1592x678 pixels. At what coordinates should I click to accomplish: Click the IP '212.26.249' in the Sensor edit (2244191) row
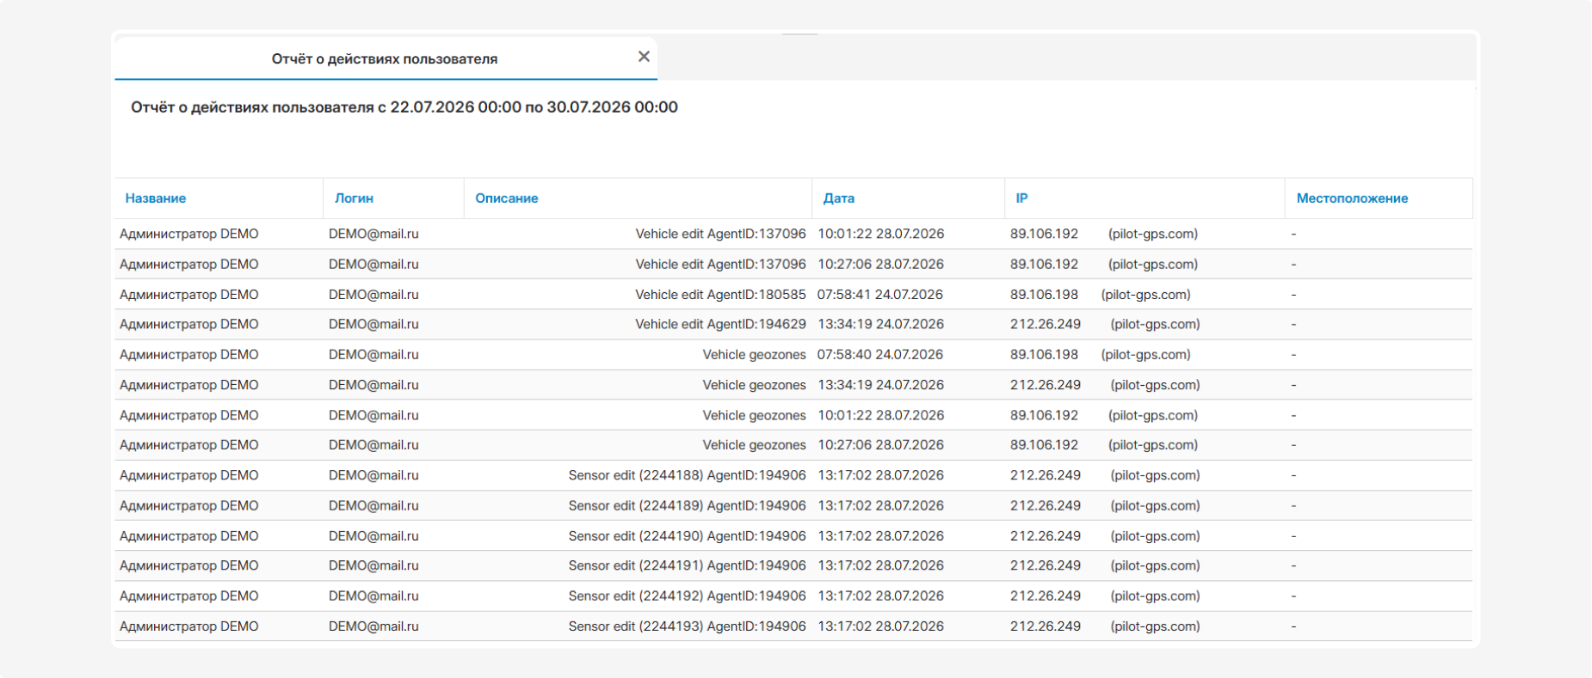tap(1046, 566)
